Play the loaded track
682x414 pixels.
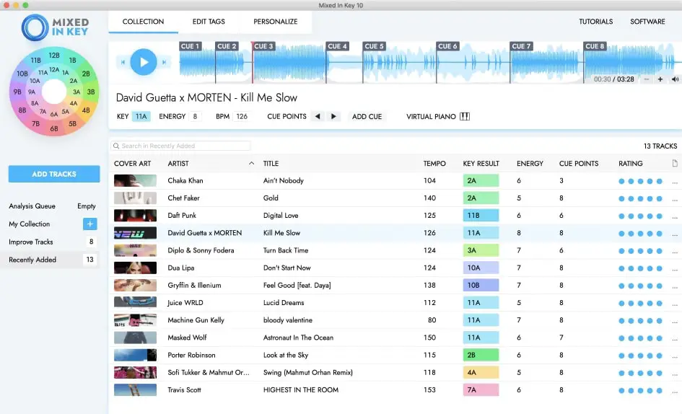143,62
